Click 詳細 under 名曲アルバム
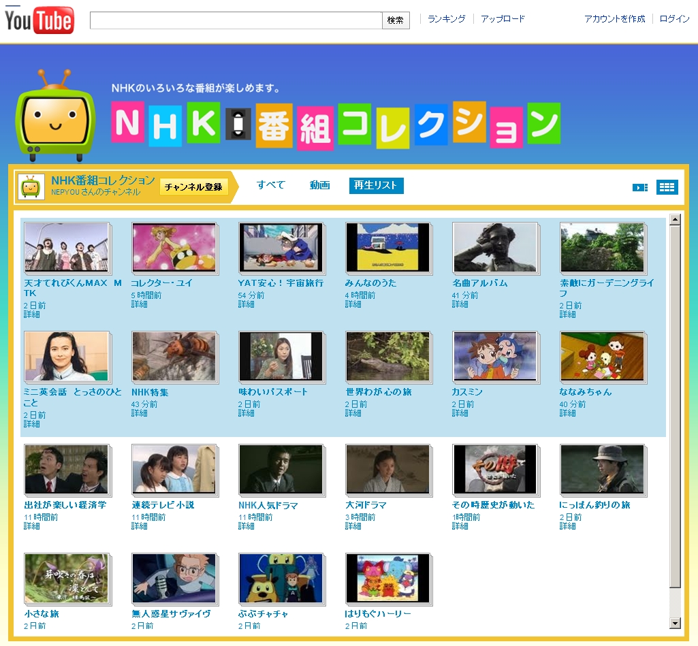Screen dimensions: 698x646 460,304
